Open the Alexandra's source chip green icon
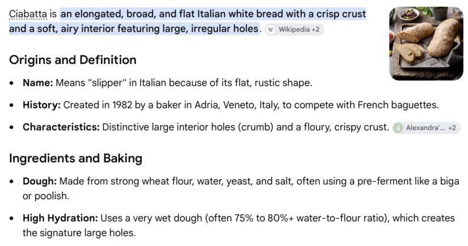The height and width of the screenshot is (246, 468). 398,128
